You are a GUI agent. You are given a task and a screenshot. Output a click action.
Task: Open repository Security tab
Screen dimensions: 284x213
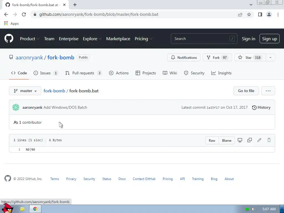(194, 73)
